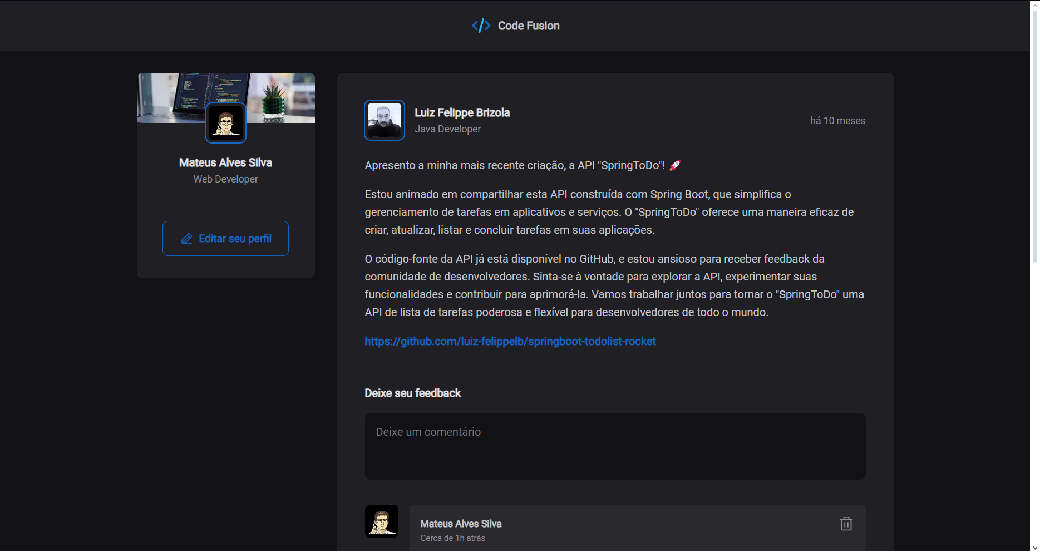Click Mateus's sidebar profile avatar

coord(226,123)
